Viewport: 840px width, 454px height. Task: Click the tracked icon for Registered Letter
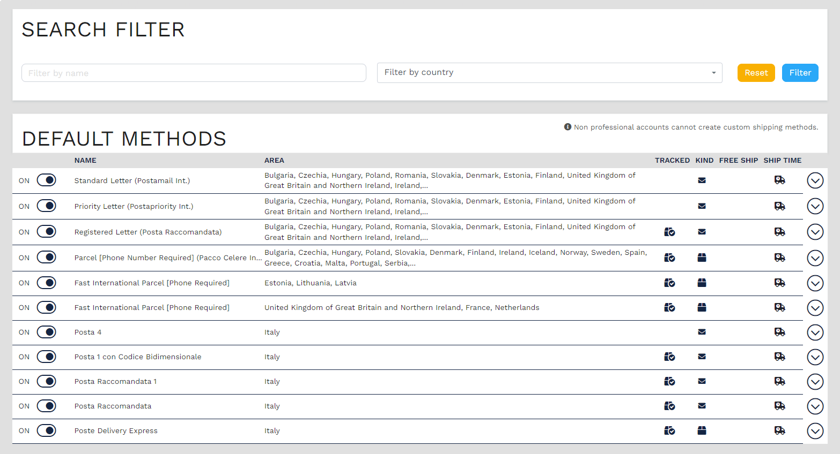pos(669,232)
